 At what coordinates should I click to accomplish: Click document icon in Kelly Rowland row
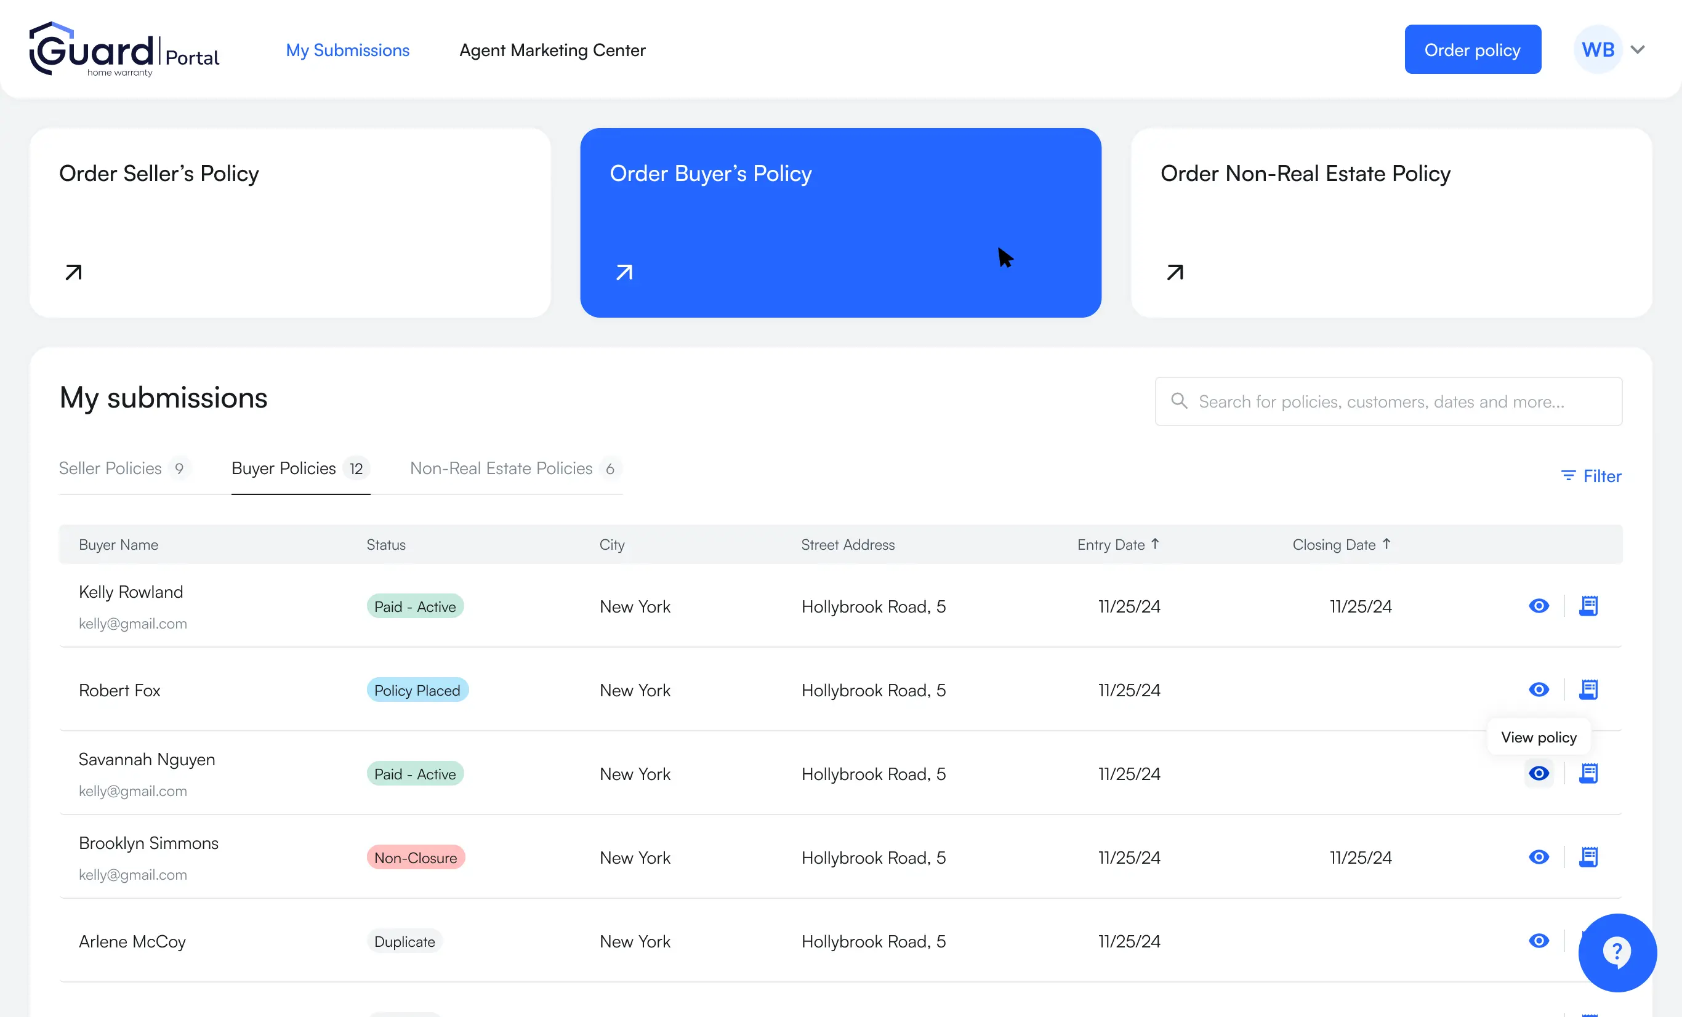tap(1588, 606)
